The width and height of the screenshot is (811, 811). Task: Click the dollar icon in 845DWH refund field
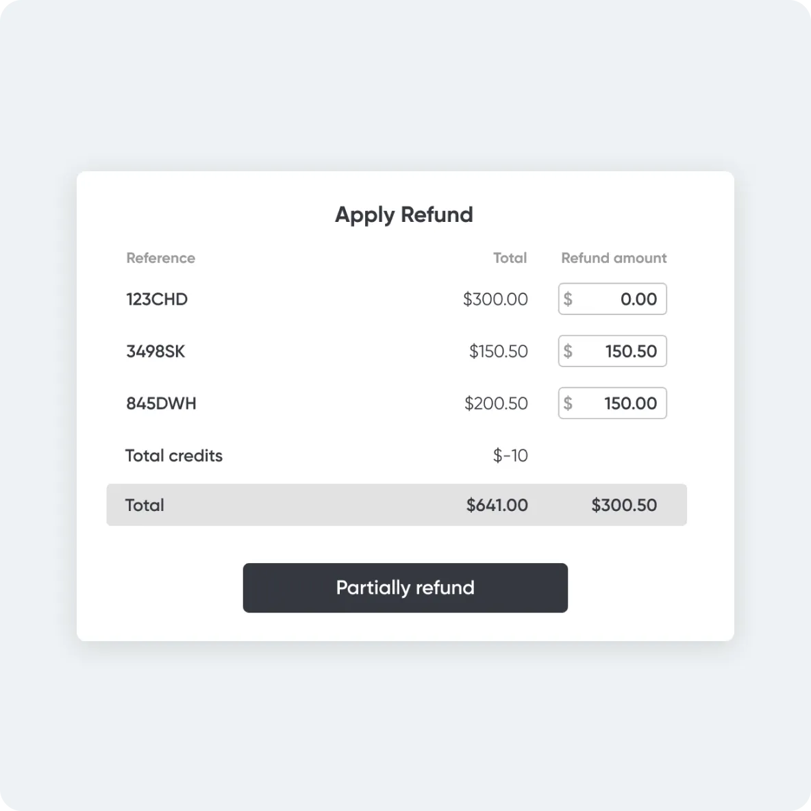click(568, 403)
